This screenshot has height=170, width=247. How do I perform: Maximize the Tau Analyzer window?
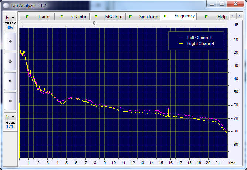tap(222, 4)
